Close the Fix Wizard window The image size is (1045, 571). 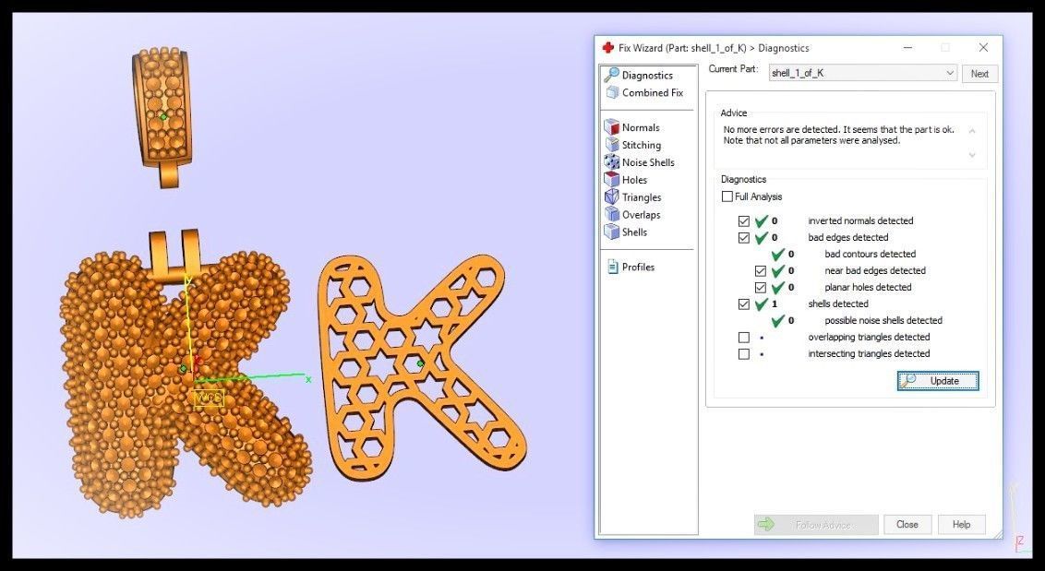click(x=983, y=47)
